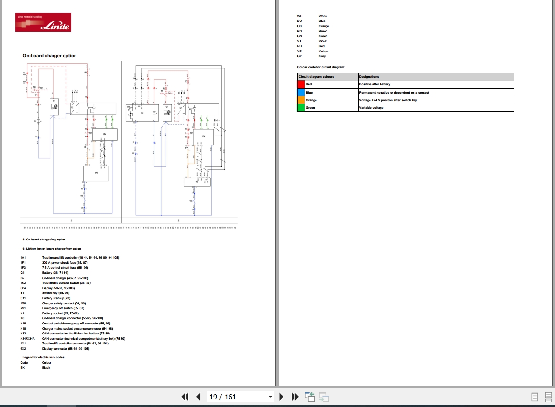Click the '6P4 Display' legend row
The width and height of the screenshot is (555, 407).
(47, 288)
